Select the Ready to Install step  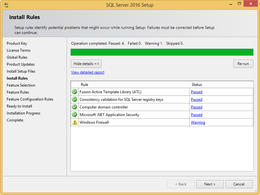point(19,106)
